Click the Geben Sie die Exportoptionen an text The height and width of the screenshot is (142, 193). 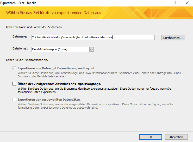(x=27, y=60)
